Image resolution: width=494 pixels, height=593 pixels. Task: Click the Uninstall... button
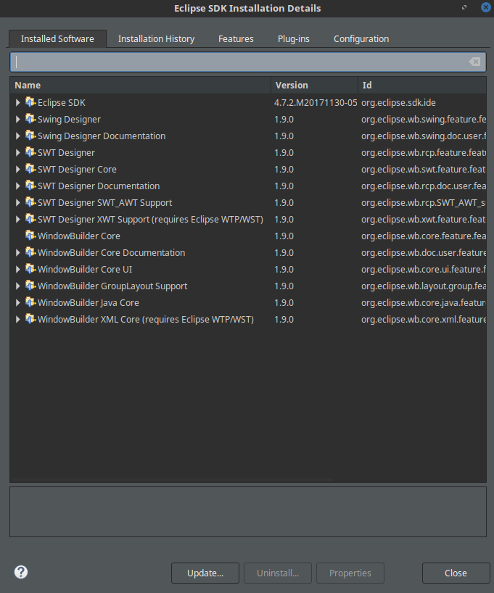278,573
